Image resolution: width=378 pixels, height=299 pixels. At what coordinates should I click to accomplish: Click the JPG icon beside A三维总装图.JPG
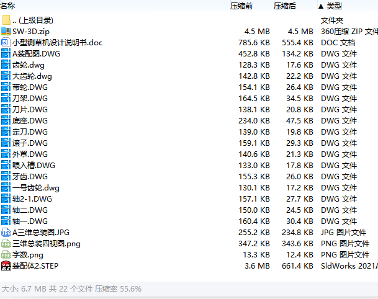pos(6,232)
